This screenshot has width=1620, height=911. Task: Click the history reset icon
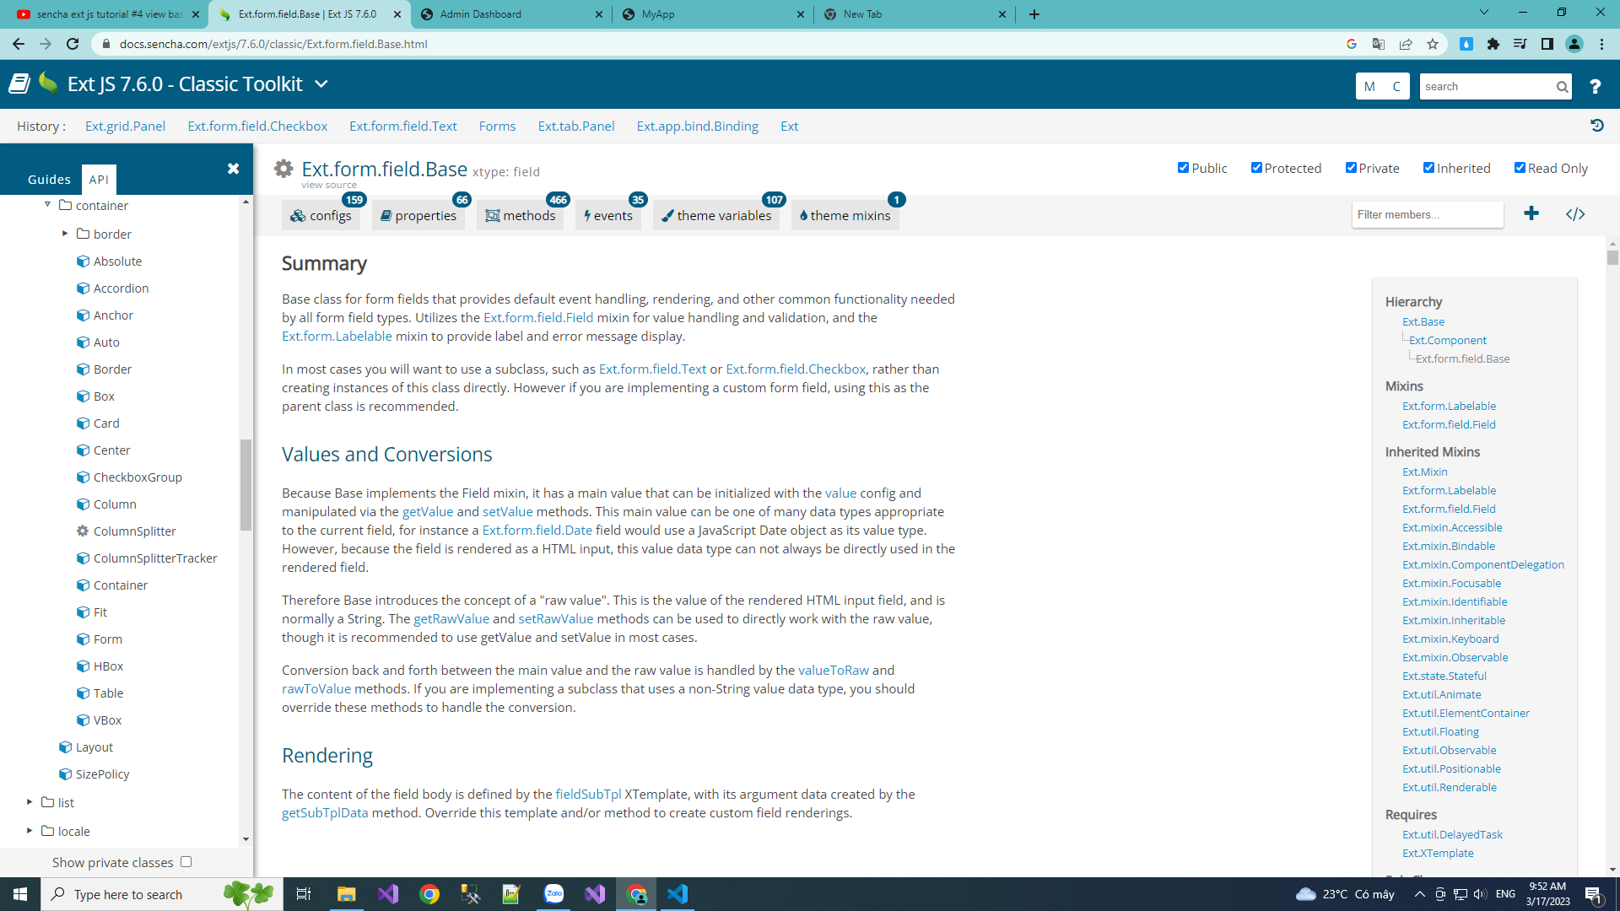[x=1596, y=126]
